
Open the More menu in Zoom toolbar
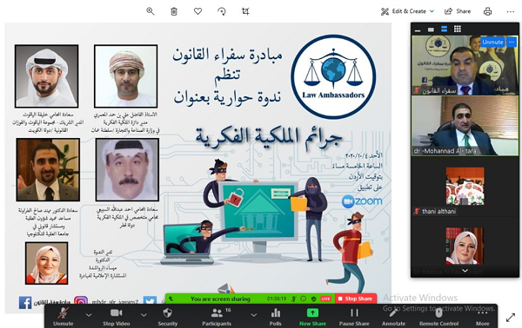pyautogui.click(x=482, y=317)
